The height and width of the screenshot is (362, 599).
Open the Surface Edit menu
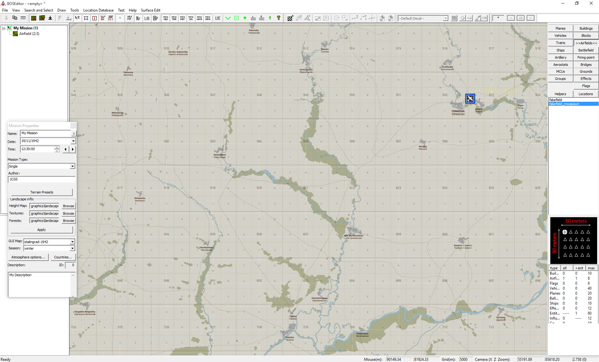pyautogui.click(x=150, y=10)
